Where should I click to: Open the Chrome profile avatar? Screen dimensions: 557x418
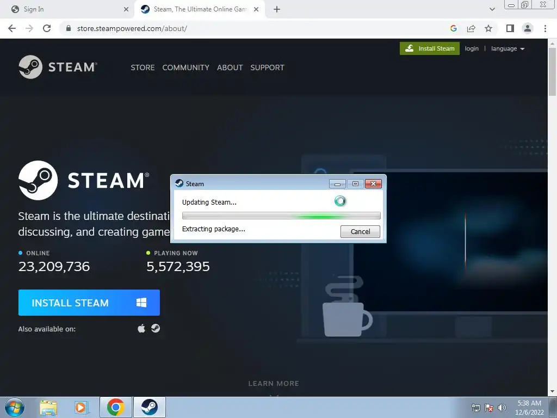[528, 28]
